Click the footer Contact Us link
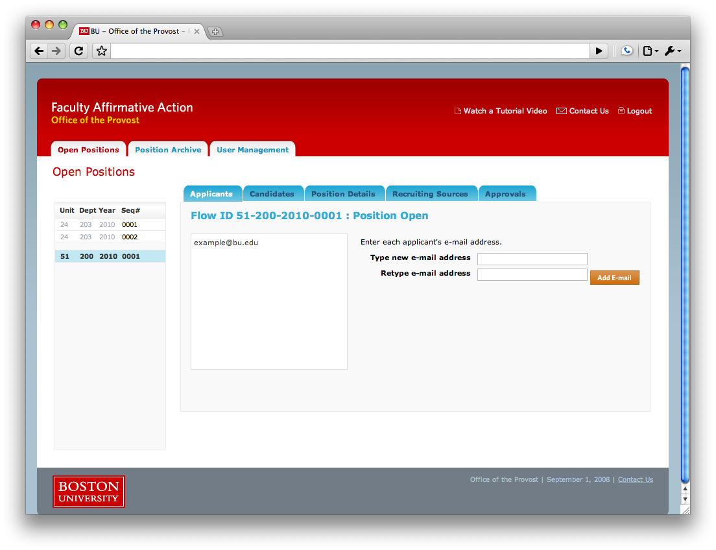Image resolution: width=716 pixels, height=550 pixels. [x=635, y=480]
